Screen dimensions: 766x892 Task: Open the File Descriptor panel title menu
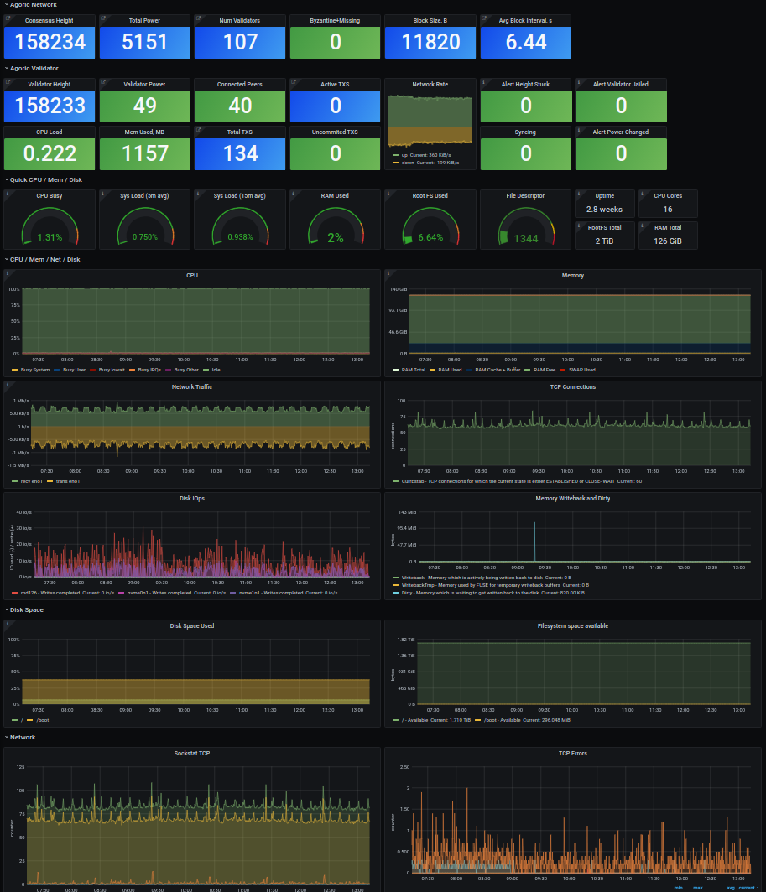coord(525,195)
